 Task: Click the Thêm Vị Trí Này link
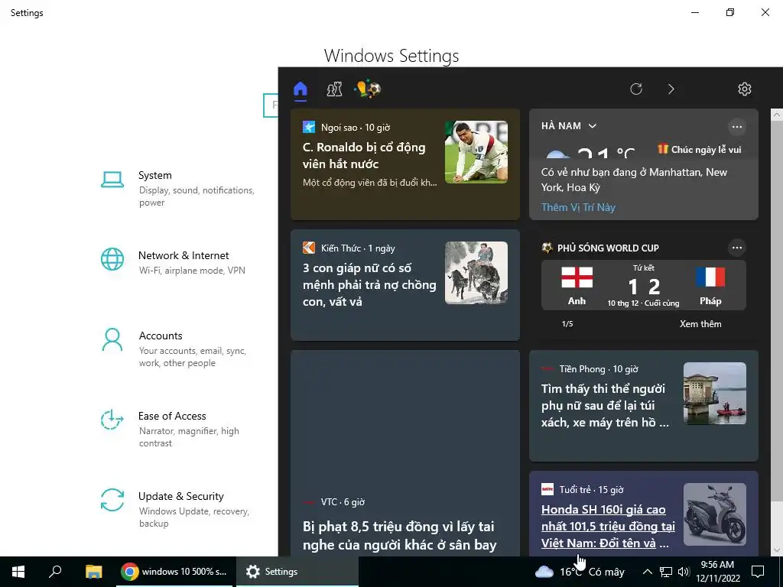pyautogui.click(x=578, y=207)
